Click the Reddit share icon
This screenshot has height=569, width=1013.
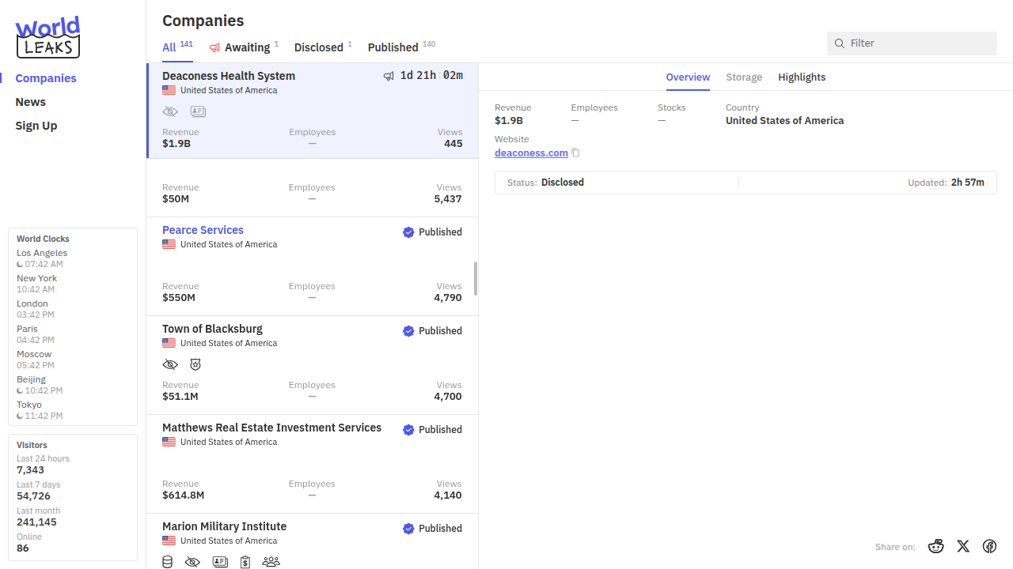(x=936, y=546)
